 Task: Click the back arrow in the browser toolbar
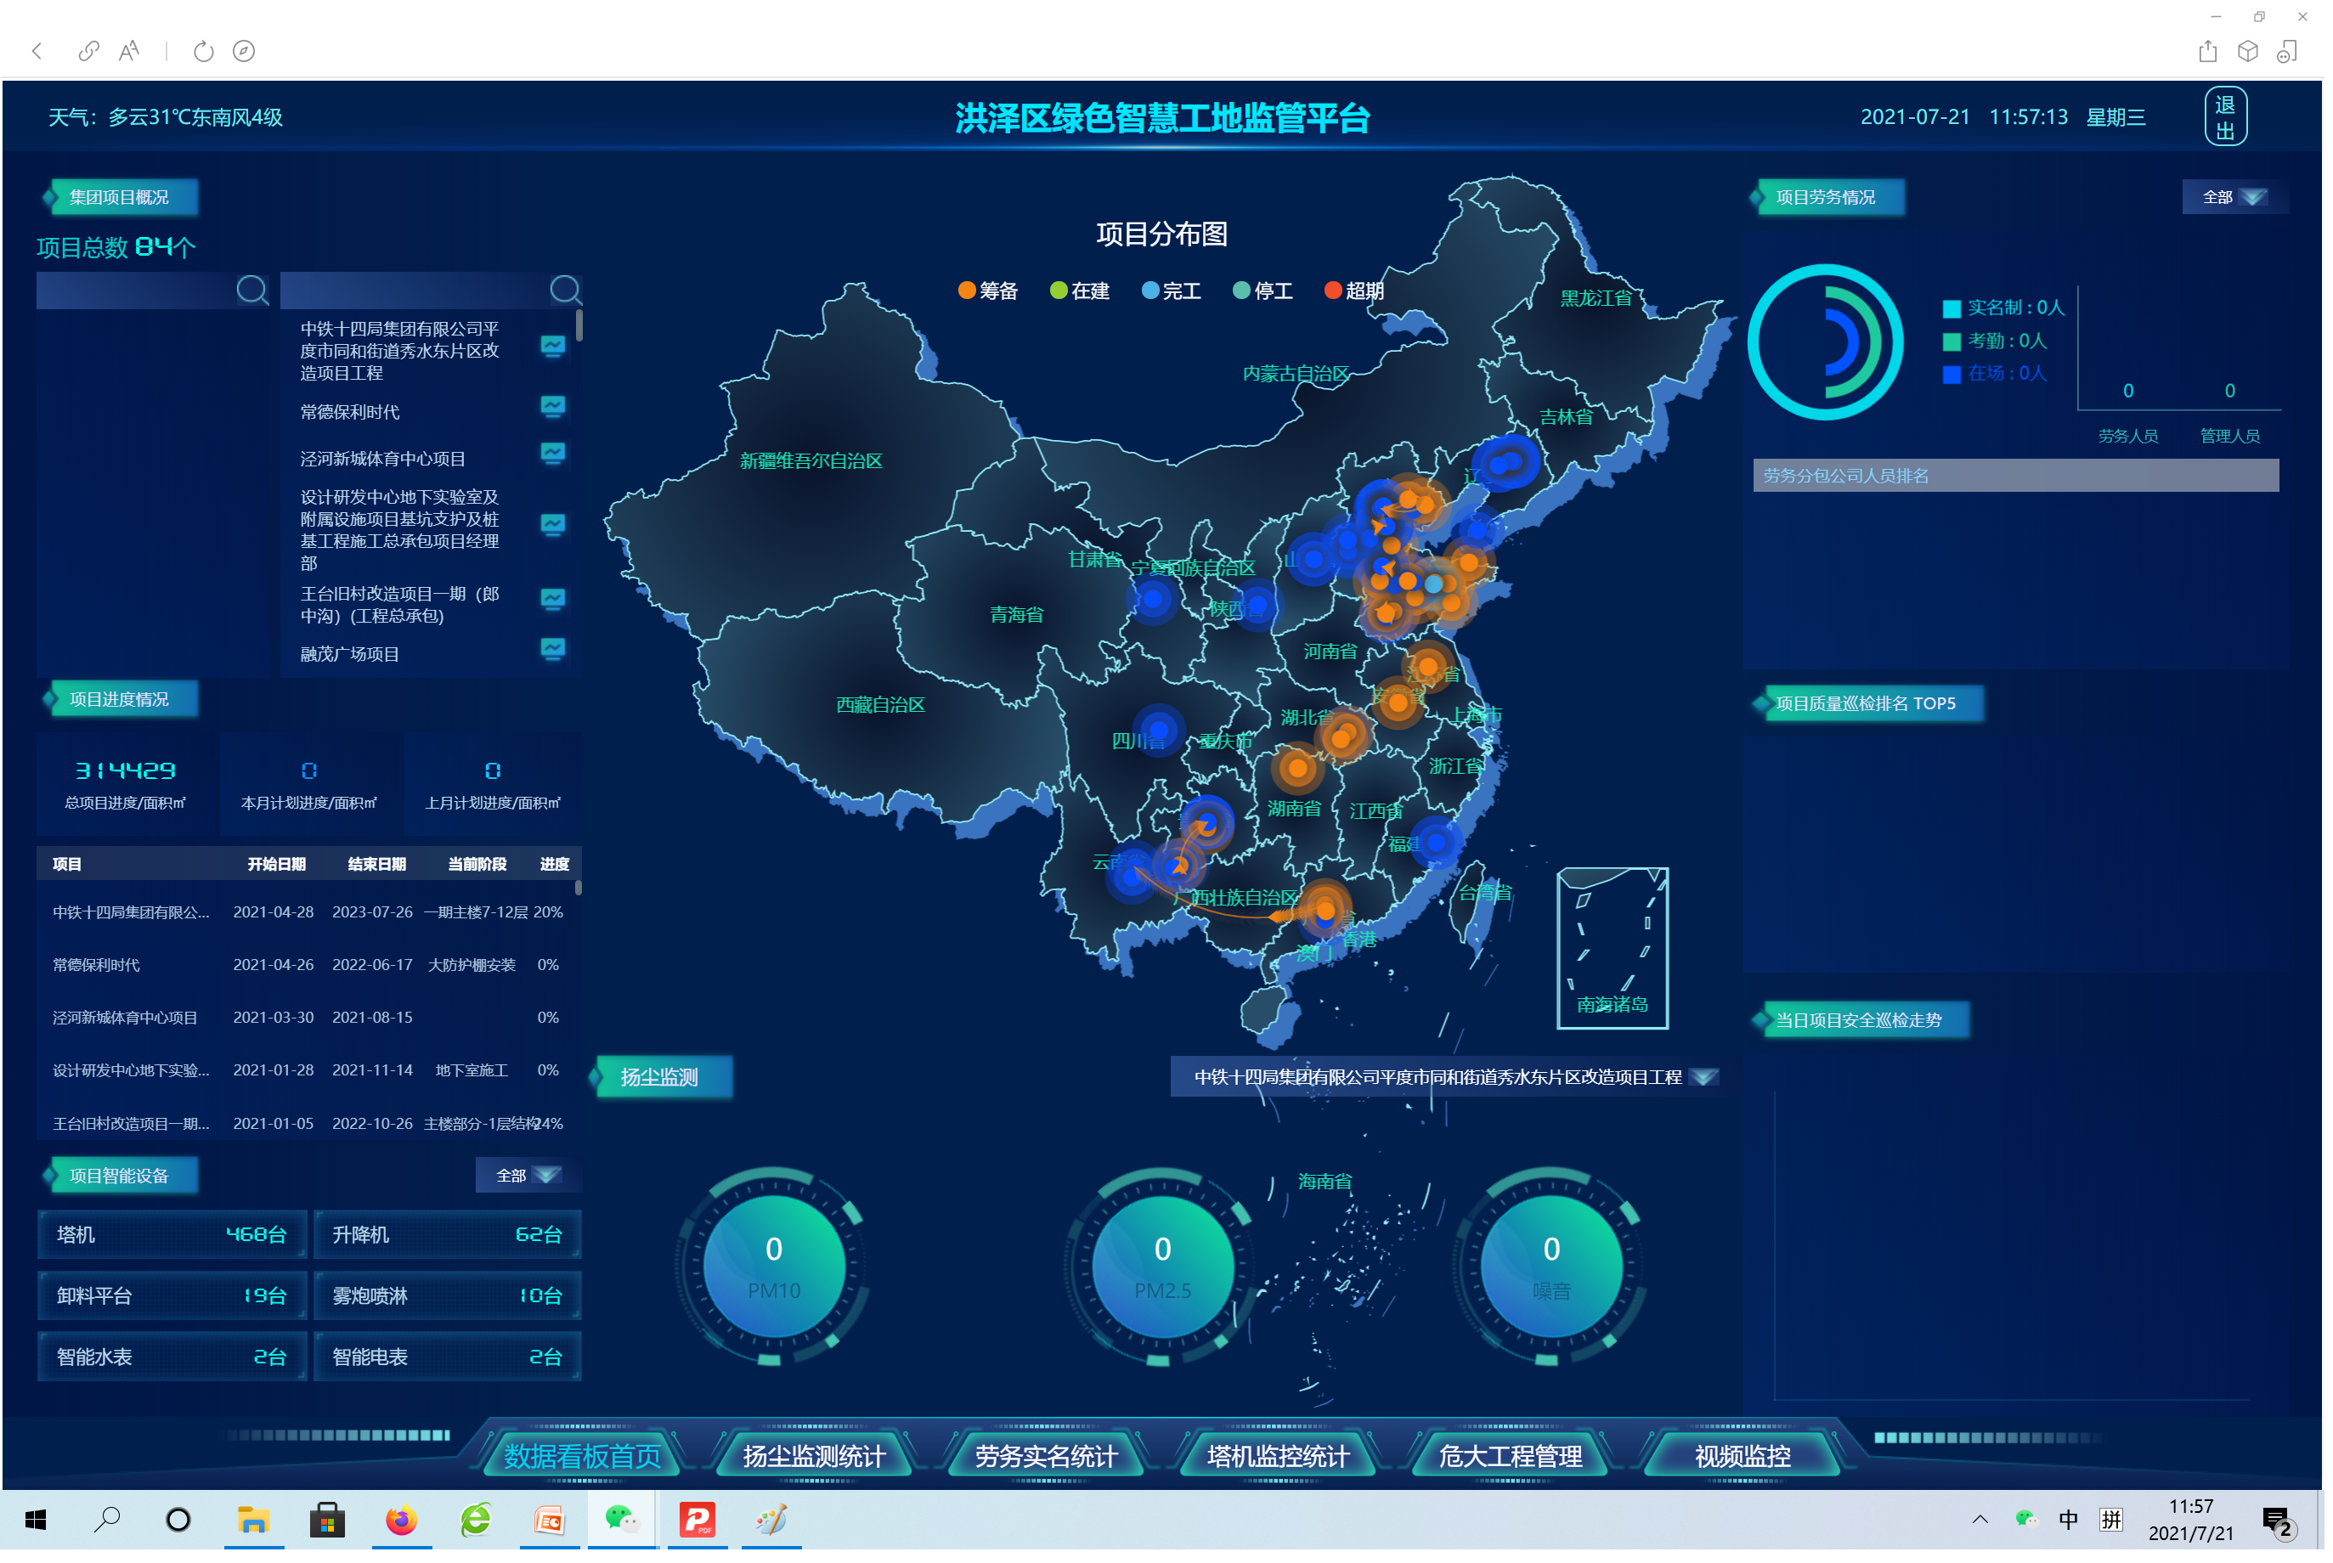click(37, 51)
